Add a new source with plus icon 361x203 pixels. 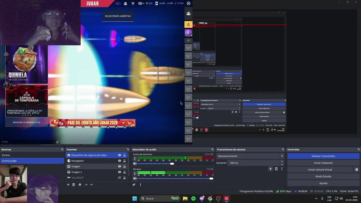68,185
